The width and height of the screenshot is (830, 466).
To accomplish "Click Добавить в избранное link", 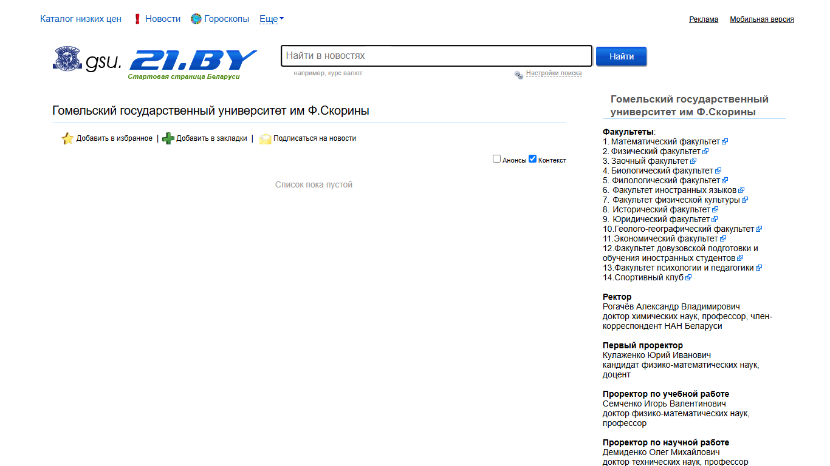I will 114,138.
